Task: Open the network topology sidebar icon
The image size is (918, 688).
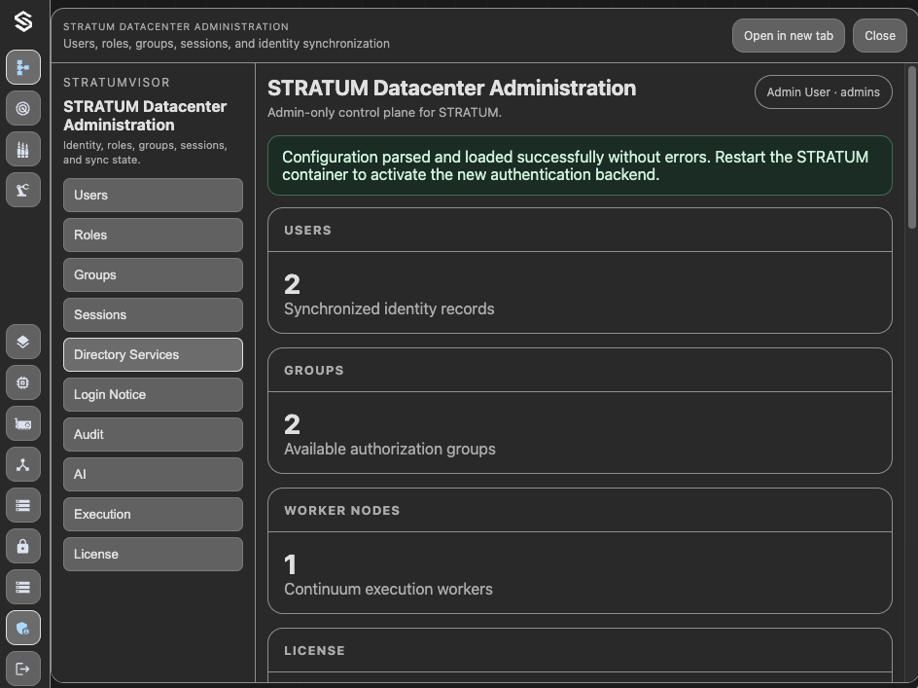Action: 23,465
